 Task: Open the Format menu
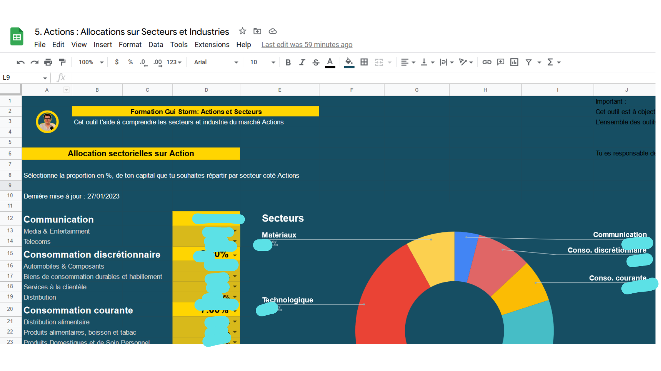click(130, 45)
